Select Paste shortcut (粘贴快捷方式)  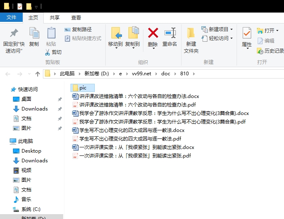click(x=83, y=38)
